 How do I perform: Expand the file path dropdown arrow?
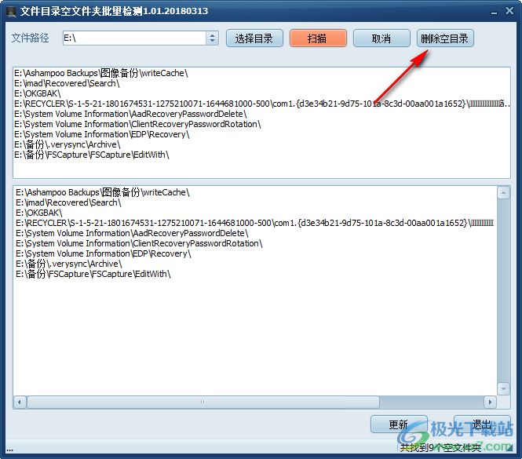point(212,38)
